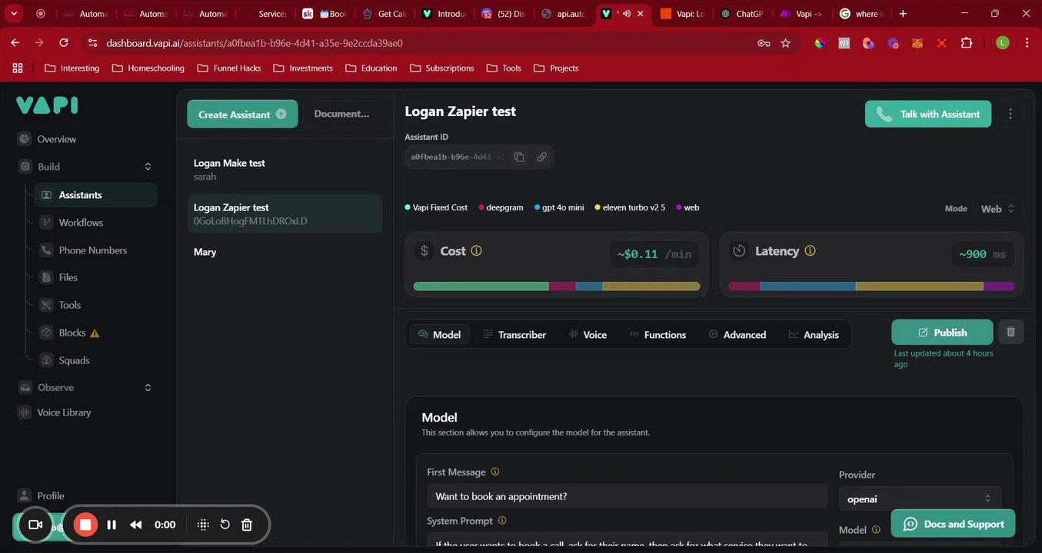The height and width of the screenshot is (553, 1042).
Task: Stop the screen recording
Action: [x=85, y=525]
